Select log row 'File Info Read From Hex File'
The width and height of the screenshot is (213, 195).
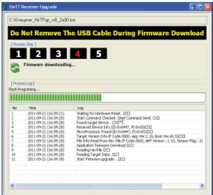[107, 141]
